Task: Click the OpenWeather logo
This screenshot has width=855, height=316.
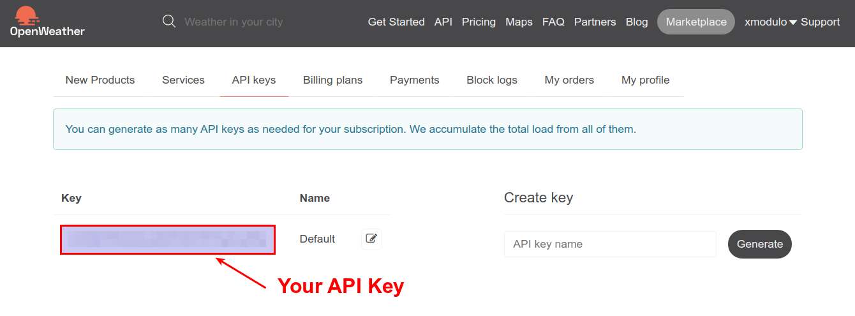Action: coord(47,21)
